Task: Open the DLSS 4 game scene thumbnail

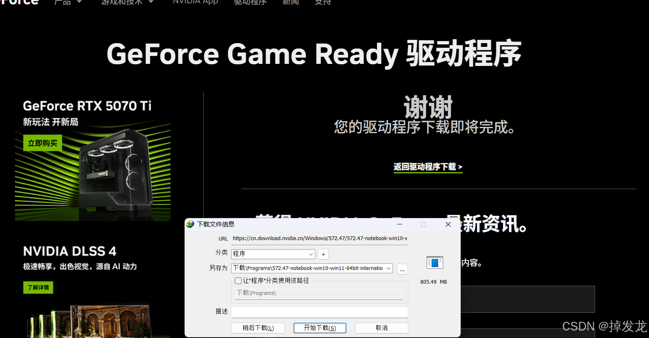Action: tap(93, 322)
